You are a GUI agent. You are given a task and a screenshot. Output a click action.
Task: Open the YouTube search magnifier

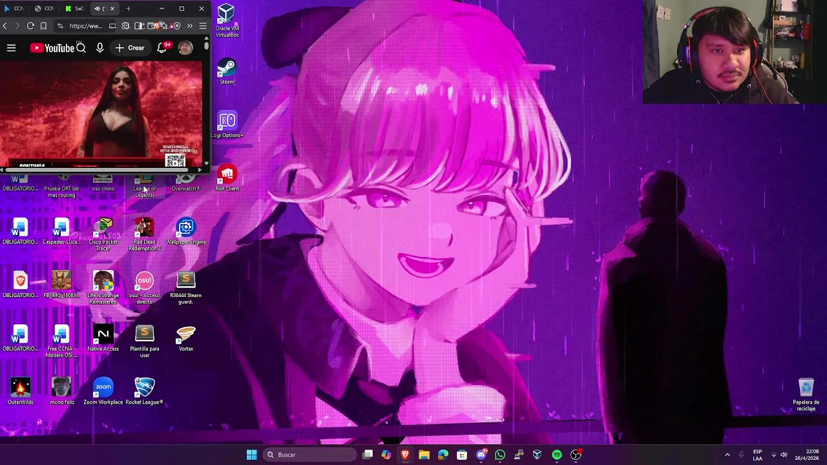tap(81, 48)
